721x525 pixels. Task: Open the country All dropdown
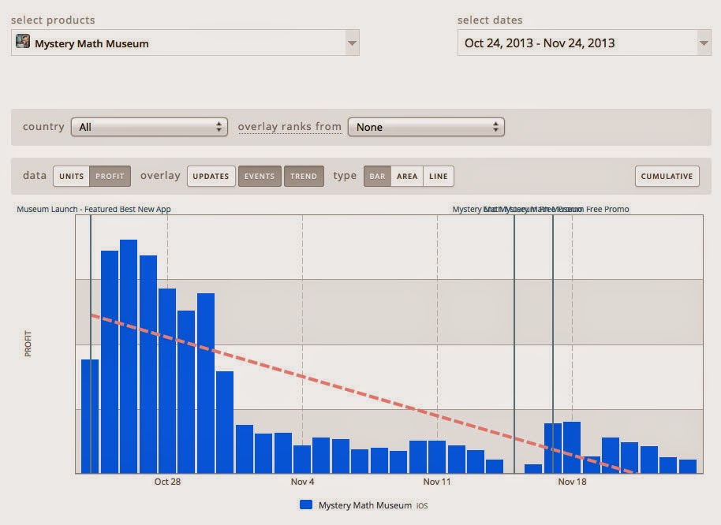pos(149,127)
